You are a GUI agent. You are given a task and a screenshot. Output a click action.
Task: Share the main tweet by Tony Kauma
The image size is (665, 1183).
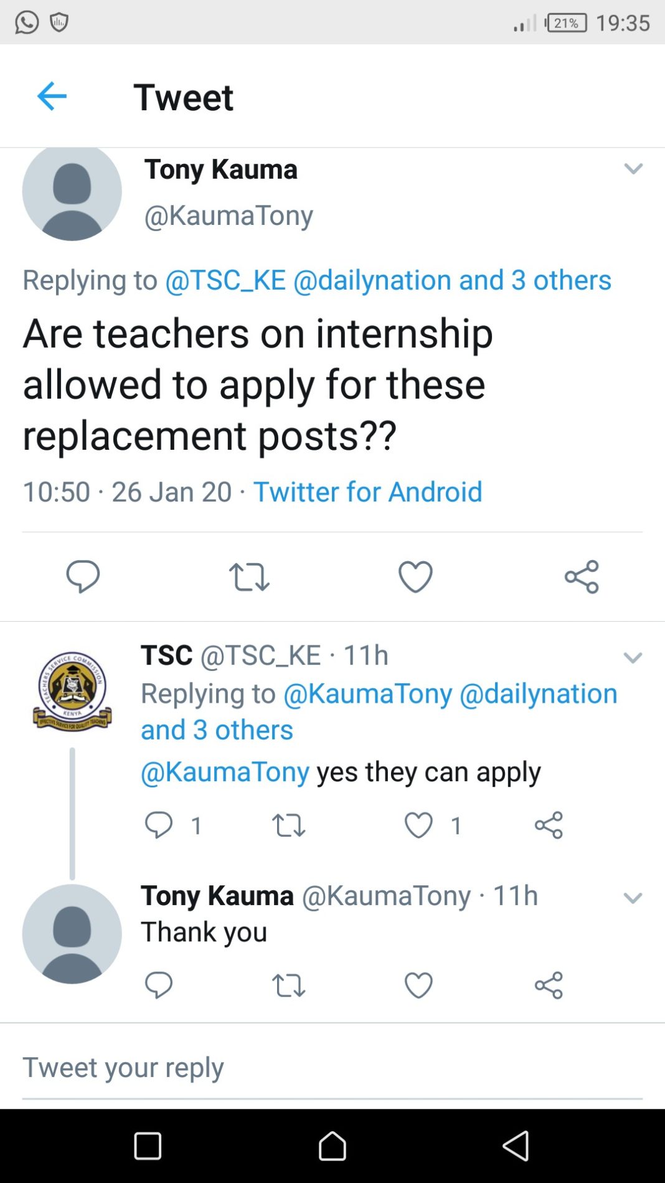[x=582, y=576]
